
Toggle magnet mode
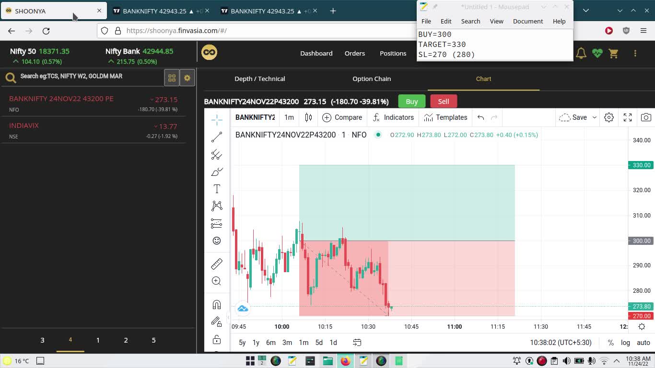click(x=217, y=305)
